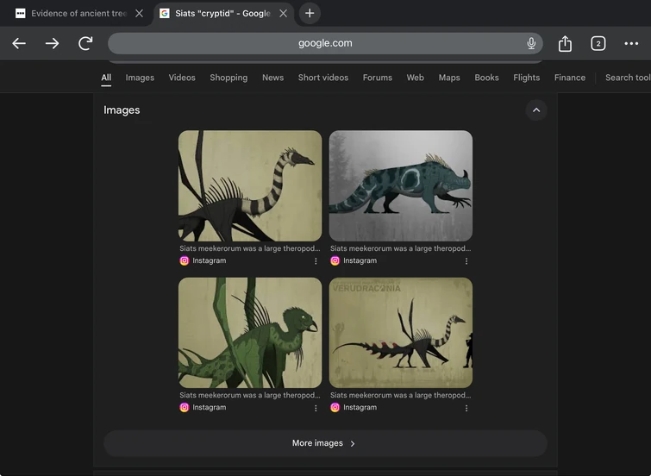Open options for the bottom-right image result

click(x=466, y=408)
